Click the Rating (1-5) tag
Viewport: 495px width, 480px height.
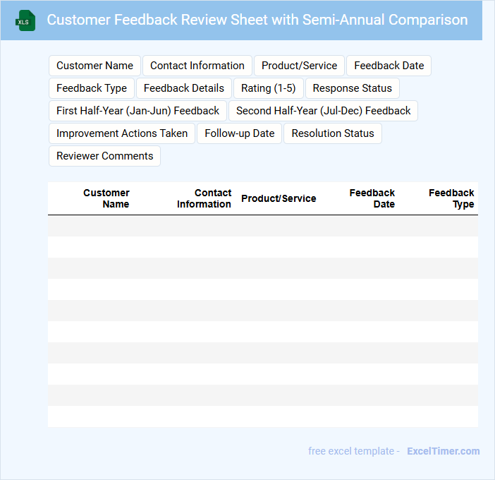click(x=268, y=88)
